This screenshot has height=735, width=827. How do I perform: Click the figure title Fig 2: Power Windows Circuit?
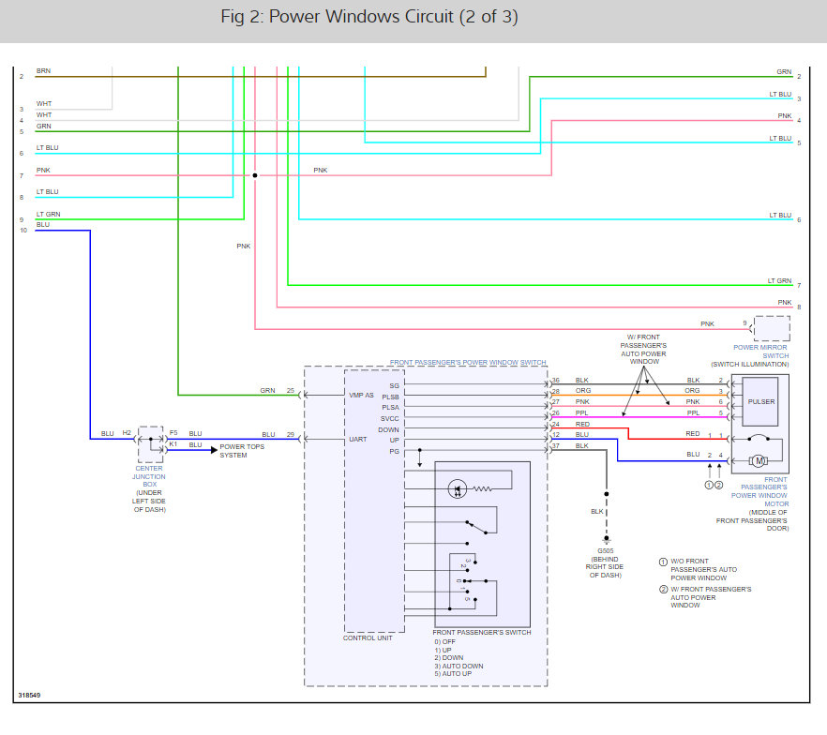pos(369,17)
